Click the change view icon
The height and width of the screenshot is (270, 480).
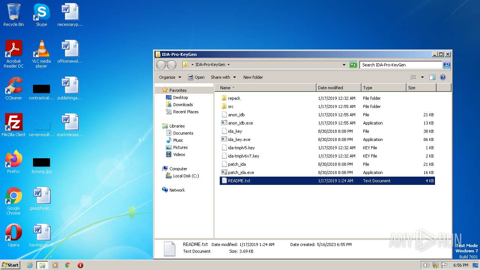(413, 77)
